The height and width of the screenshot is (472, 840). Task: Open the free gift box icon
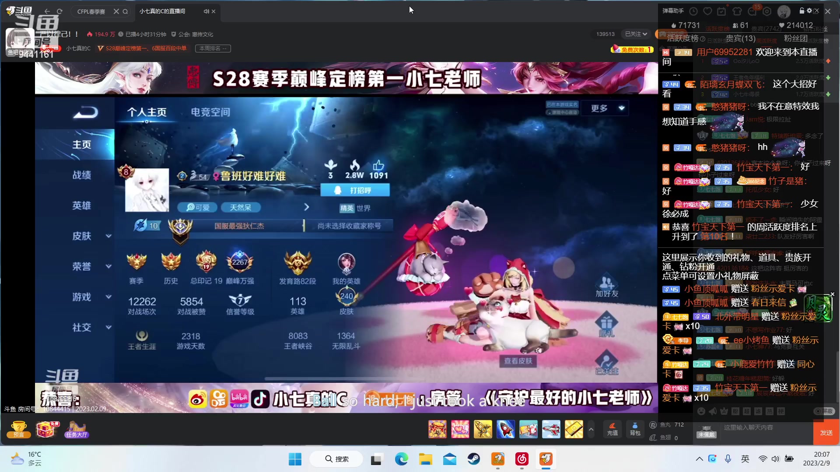(47, 429)
